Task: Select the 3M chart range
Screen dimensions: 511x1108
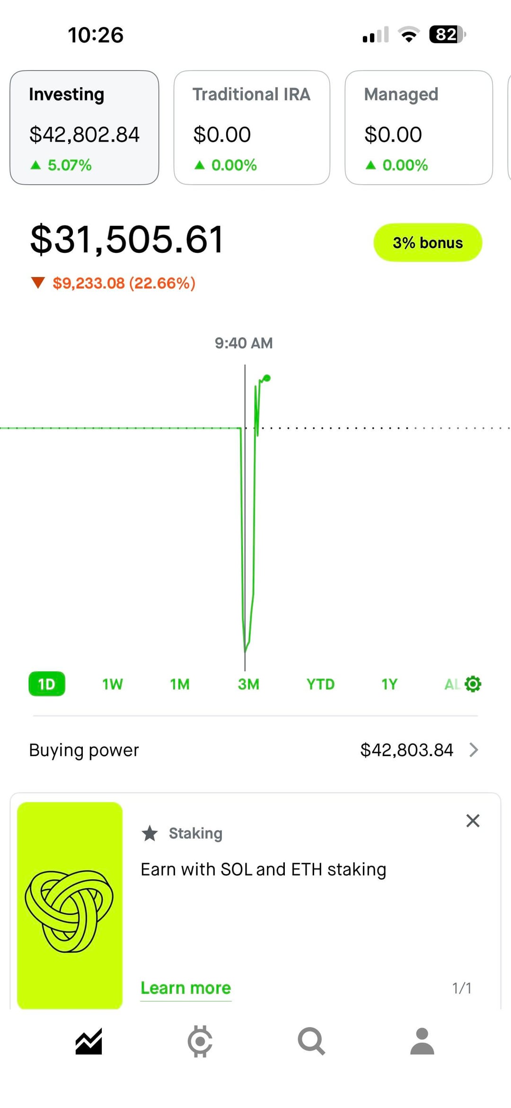Action: click(248, 684)
